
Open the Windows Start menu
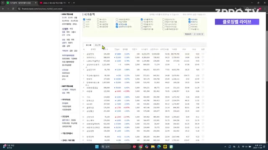point(97,147)
